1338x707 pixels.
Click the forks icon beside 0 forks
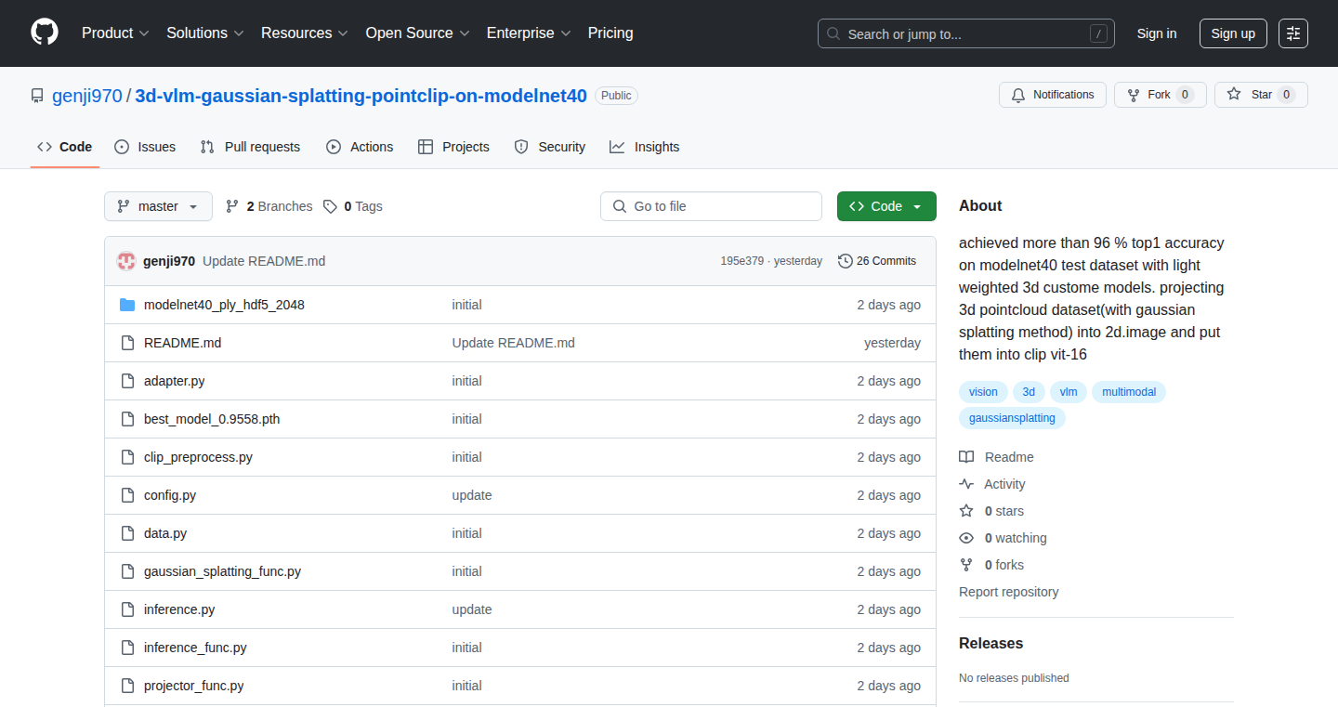point(966,565)
